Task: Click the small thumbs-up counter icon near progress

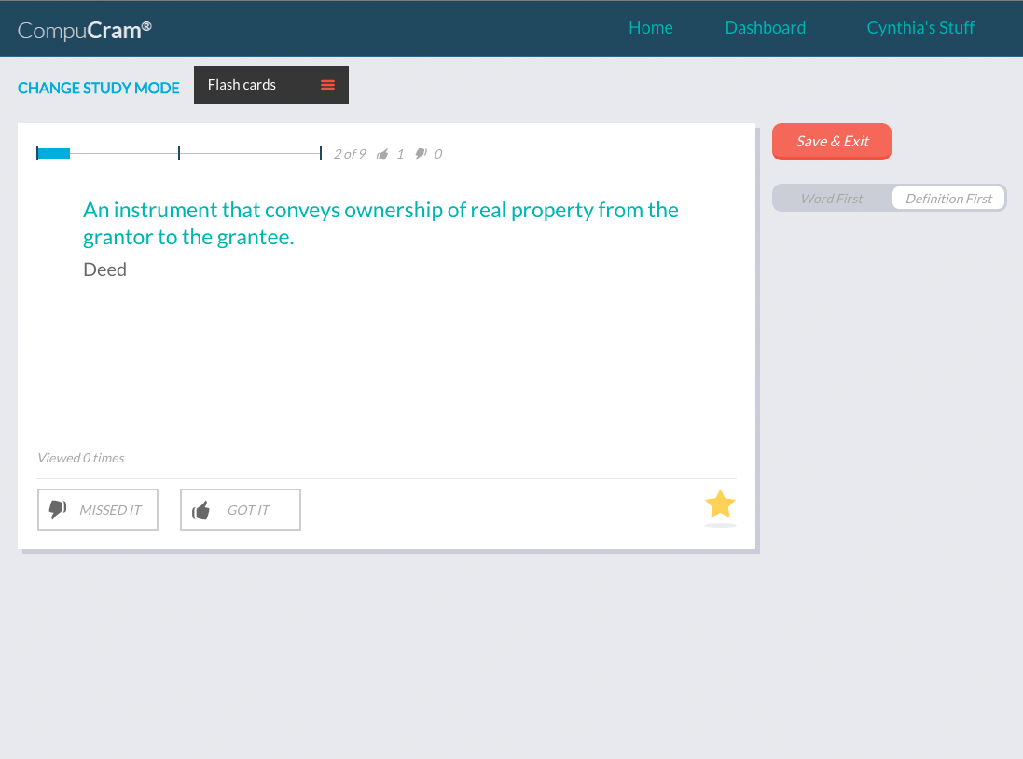Action: pyautogui.click(x=382, y=154)
